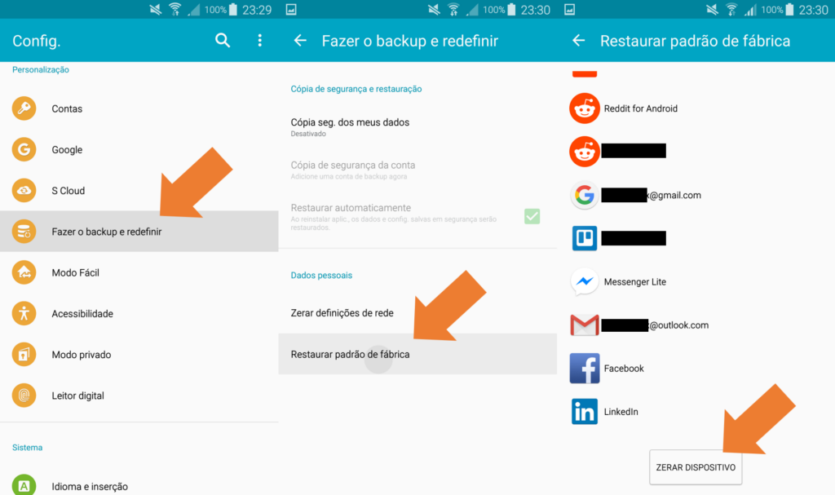Tap the Modo Fácil house icon
This screenshot has height=495, width=835.
coord(24,272)
